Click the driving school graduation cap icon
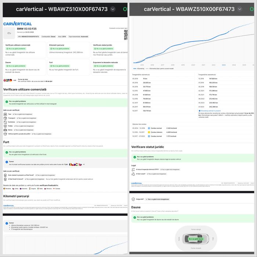 coord(5,134)
